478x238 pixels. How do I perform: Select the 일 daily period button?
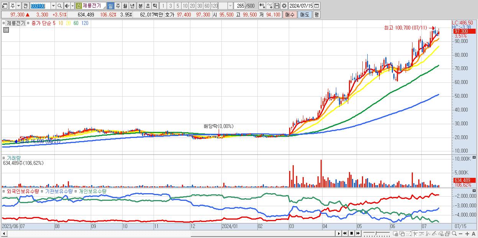tap(110, 6)
